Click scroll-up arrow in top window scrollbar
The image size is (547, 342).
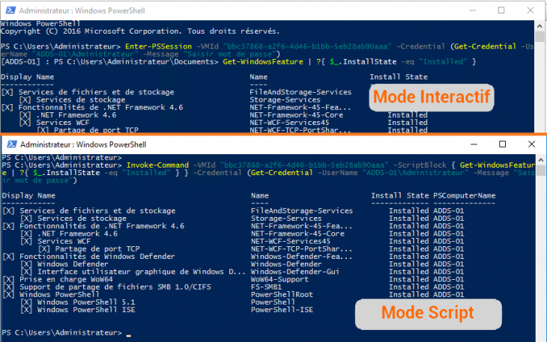pyautogui.click(x=540, y=25)
